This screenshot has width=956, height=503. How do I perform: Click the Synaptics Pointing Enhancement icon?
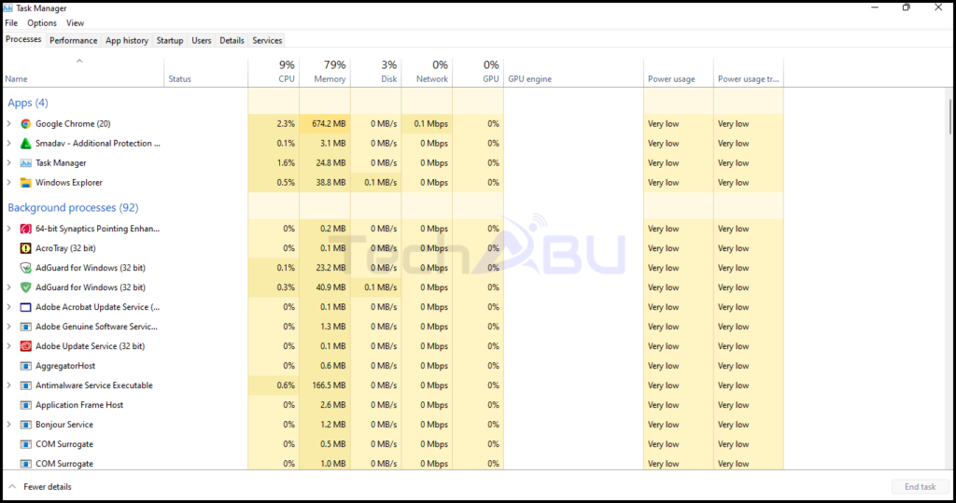[x=25, y=229]
